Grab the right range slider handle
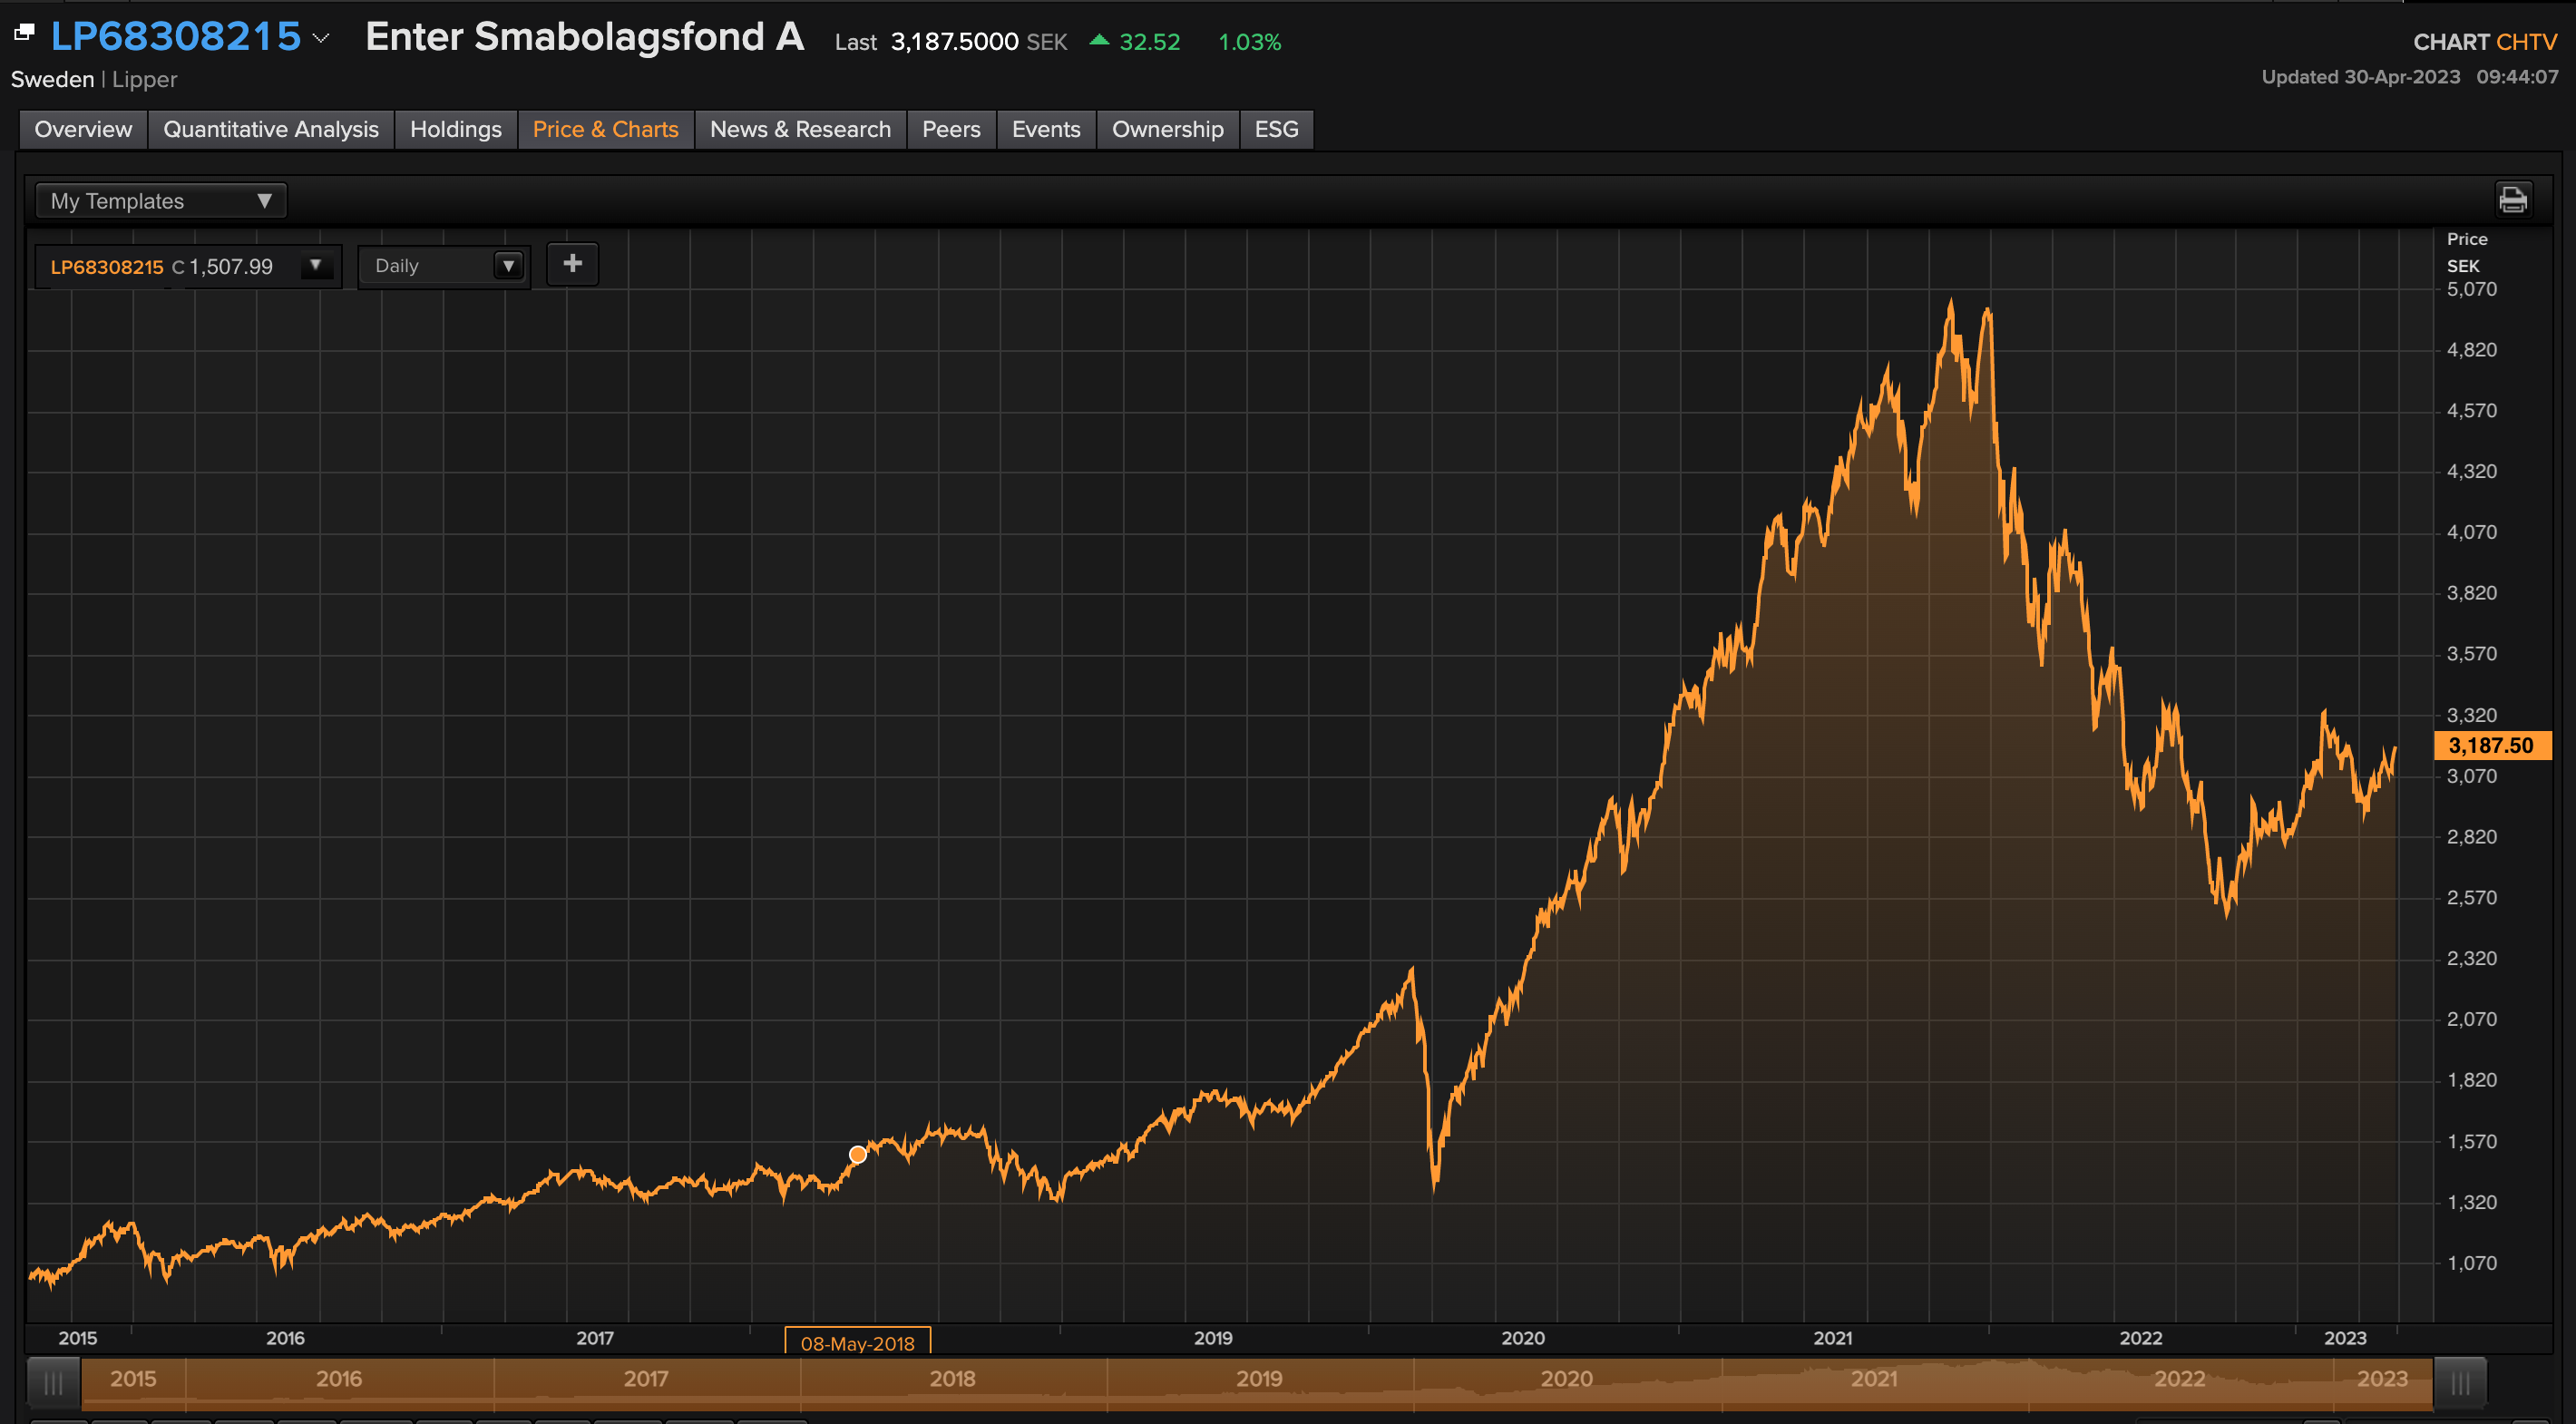Screen dimensions: 2576x1424 click(2460, 1384)
